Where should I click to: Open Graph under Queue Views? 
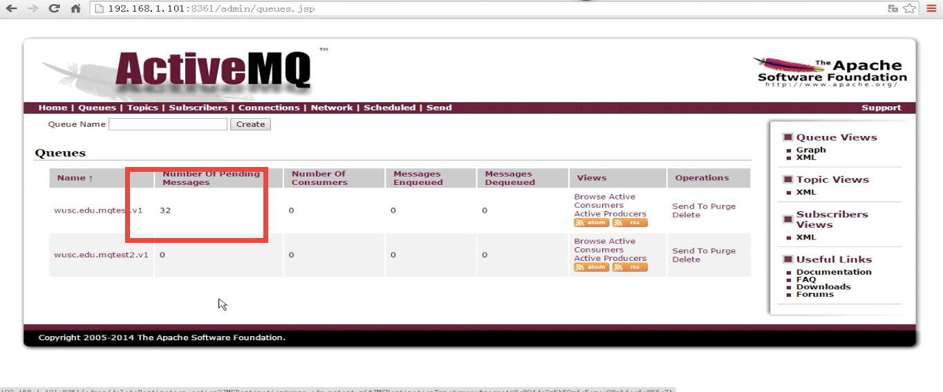tap(811, 150)
